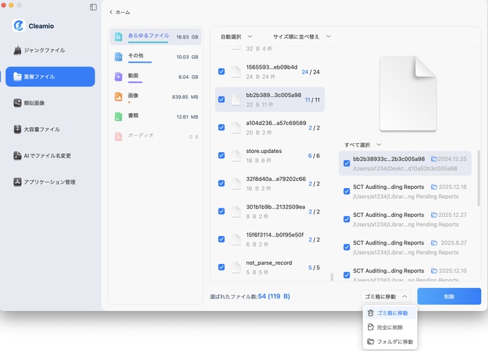Click the blue 削除 button
The width and height of the screenshot is (488, 351).
click(449, 296)
